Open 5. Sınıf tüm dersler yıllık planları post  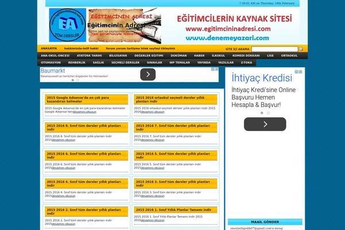click(x=172, y=155)
